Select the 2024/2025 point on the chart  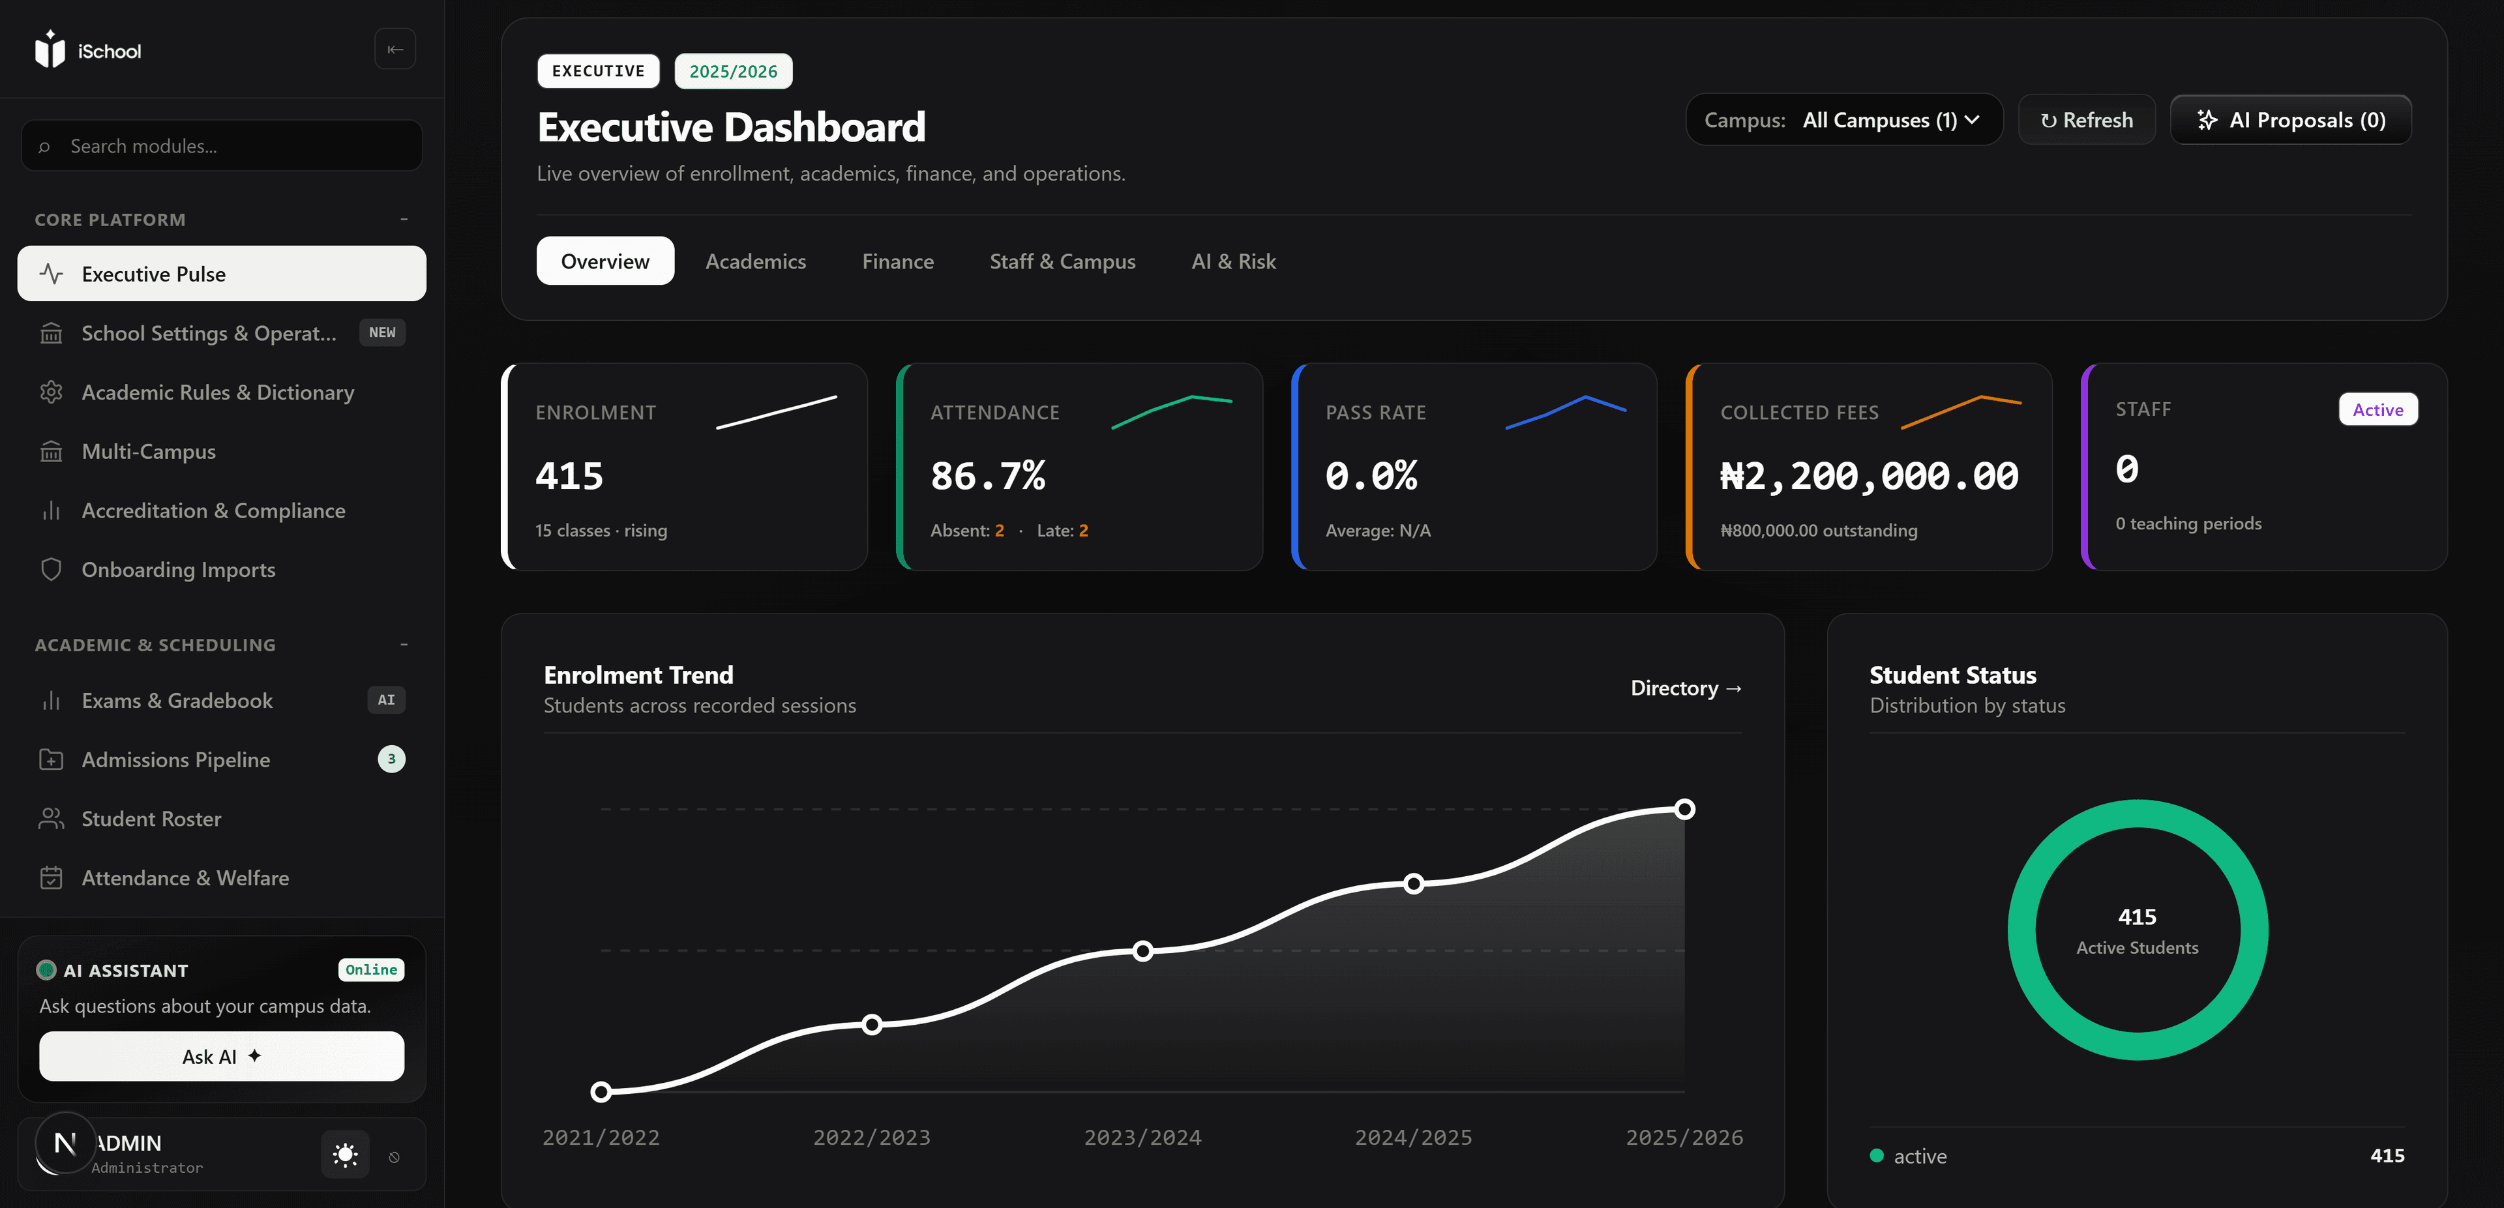click(1413, 883)
